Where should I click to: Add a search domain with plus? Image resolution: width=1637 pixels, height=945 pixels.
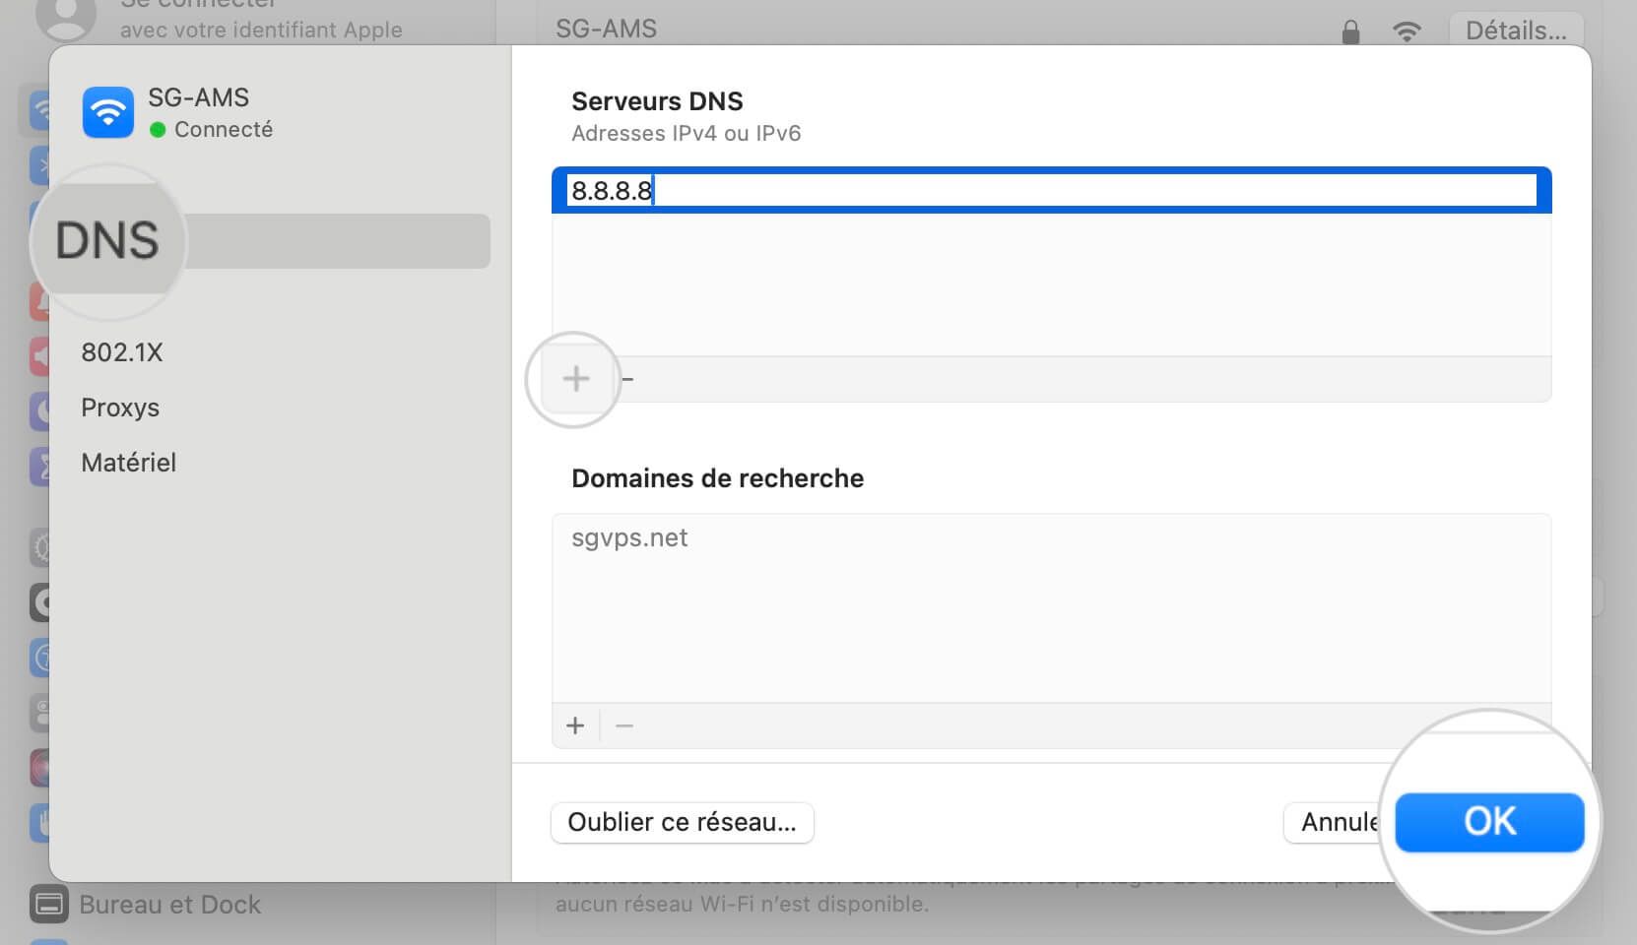(x=575, y=726)
